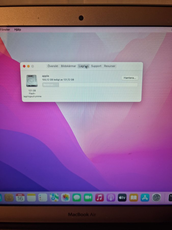The height and width of the screenshot is (230, 172).
Task: Open the Calendar app in the Dock
Action: (x=20, y=197)
